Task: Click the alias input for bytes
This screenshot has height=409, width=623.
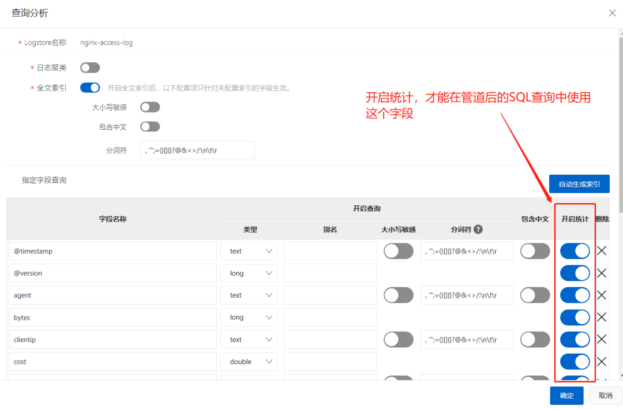Action: (330, 317)
